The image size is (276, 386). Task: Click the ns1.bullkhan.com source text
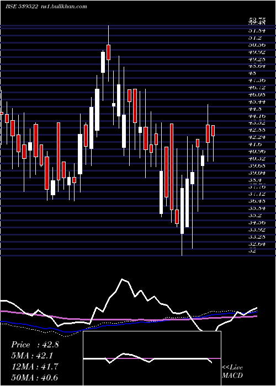[x=63, y=7]
